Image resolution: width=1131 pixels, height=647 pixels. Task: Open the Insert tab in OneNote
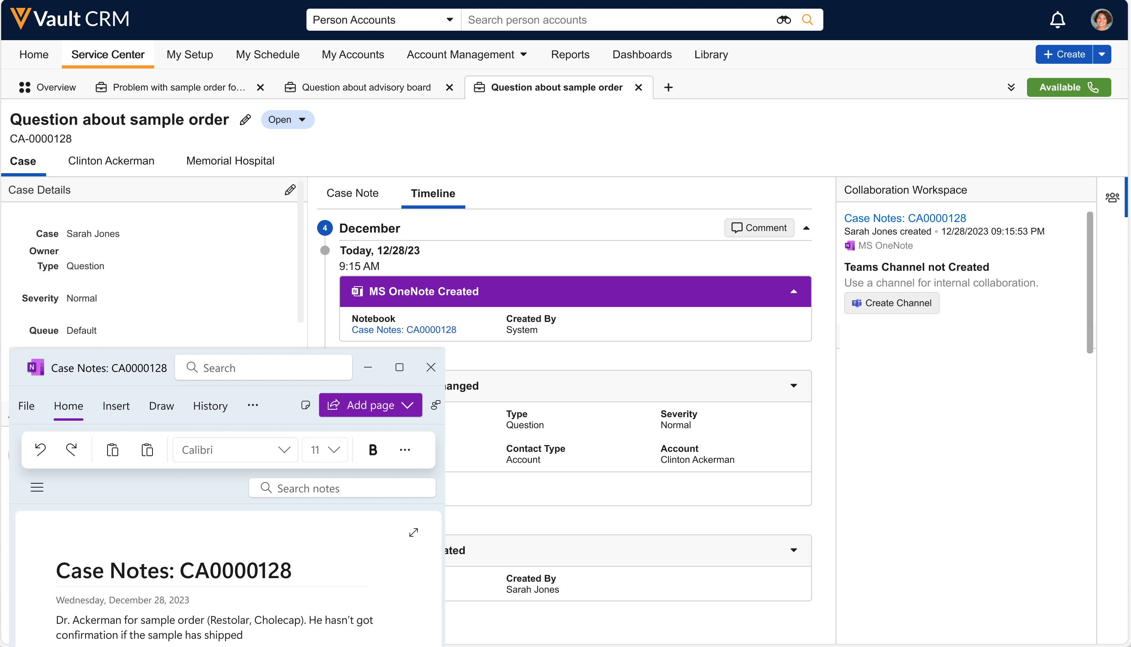click(116, 406)
